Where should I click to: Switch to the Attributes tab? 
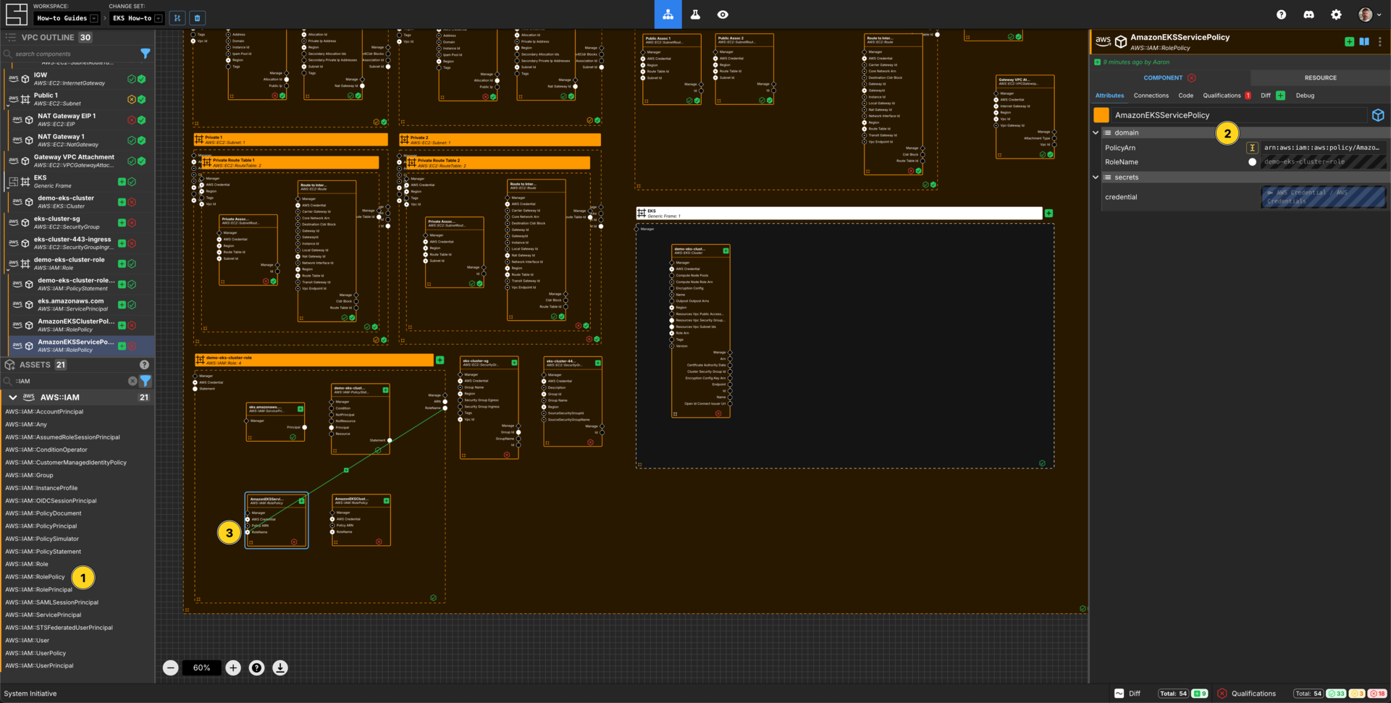click(x=1109, y=96)
